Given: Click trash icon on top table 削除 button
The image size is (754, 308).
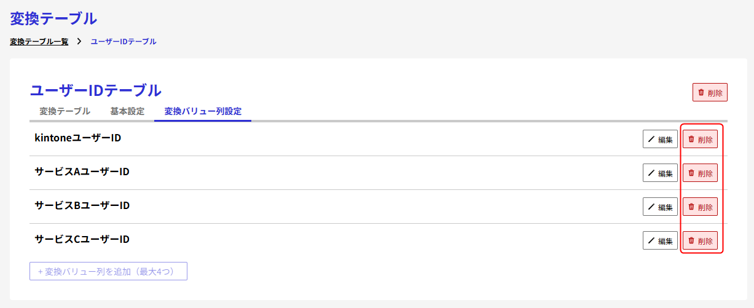Looking at the screenshot, I should tap(701, 93).
